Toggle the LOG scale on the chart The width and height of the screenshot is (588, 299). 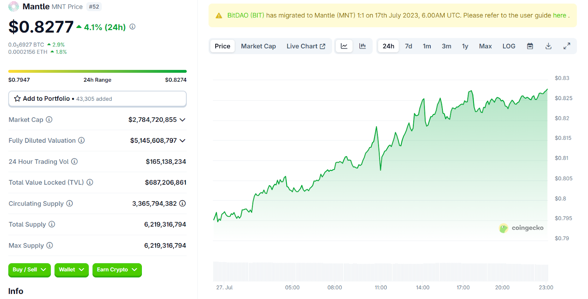pos(509,46)
